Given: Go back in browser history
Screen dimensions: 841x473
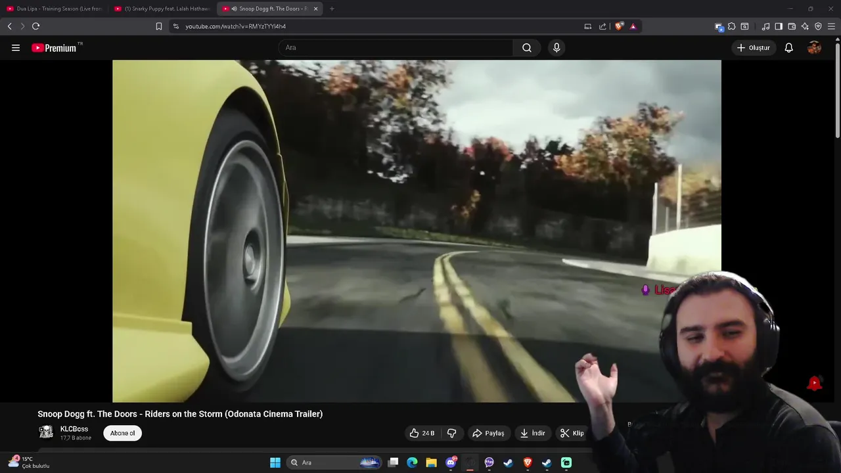Looking at the screenshot, I should 9,26.
